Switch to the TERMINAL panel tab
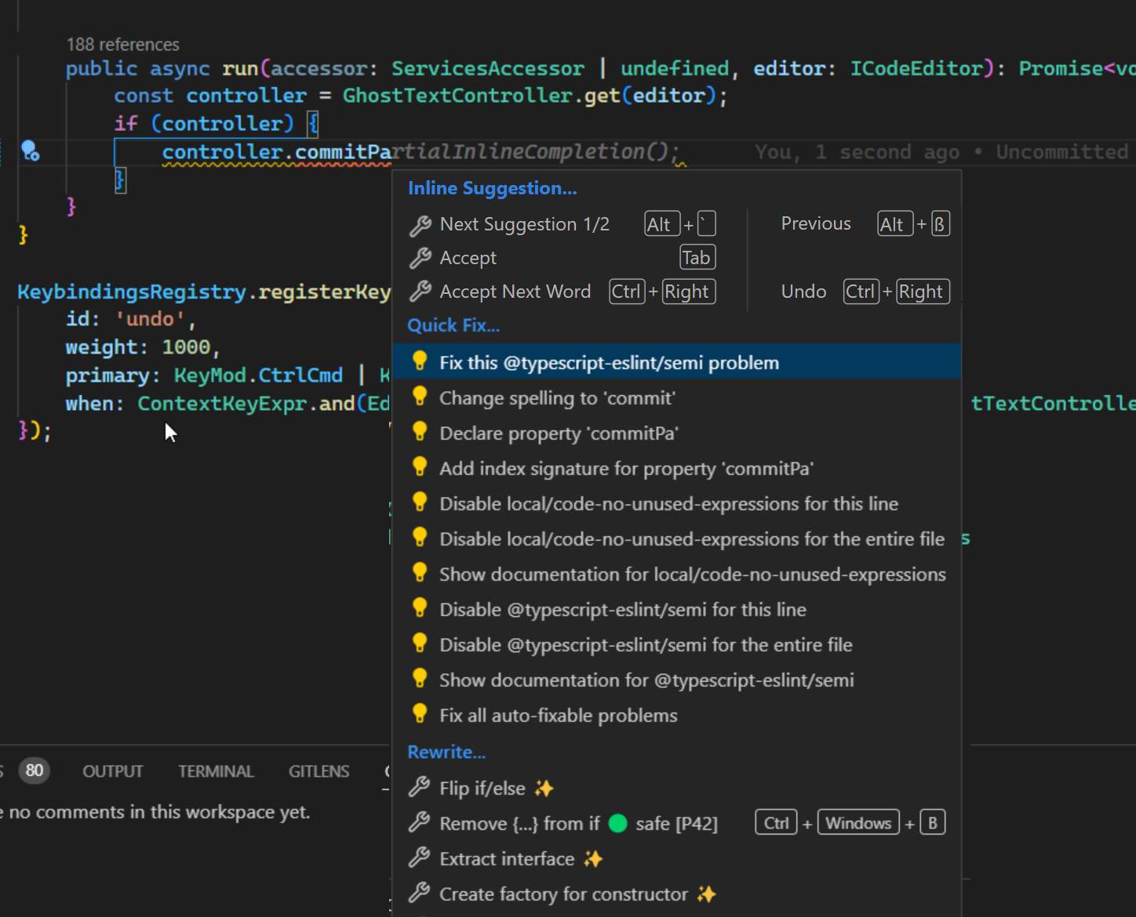The width and height of the screenshot is (1136, 917). point(216,771)
